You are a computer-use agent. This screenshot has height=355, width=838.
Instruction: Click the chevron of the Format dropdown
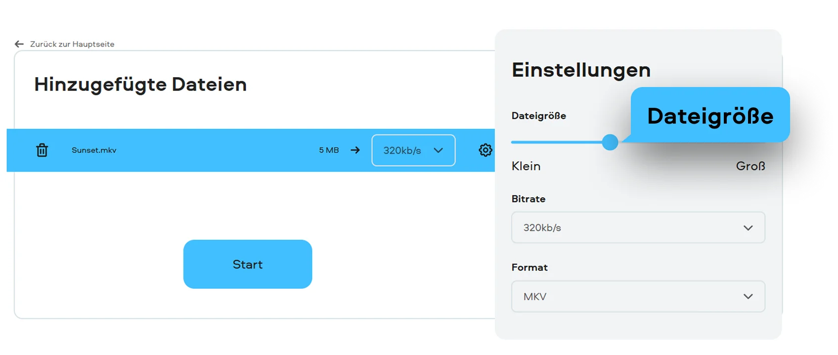748,297
